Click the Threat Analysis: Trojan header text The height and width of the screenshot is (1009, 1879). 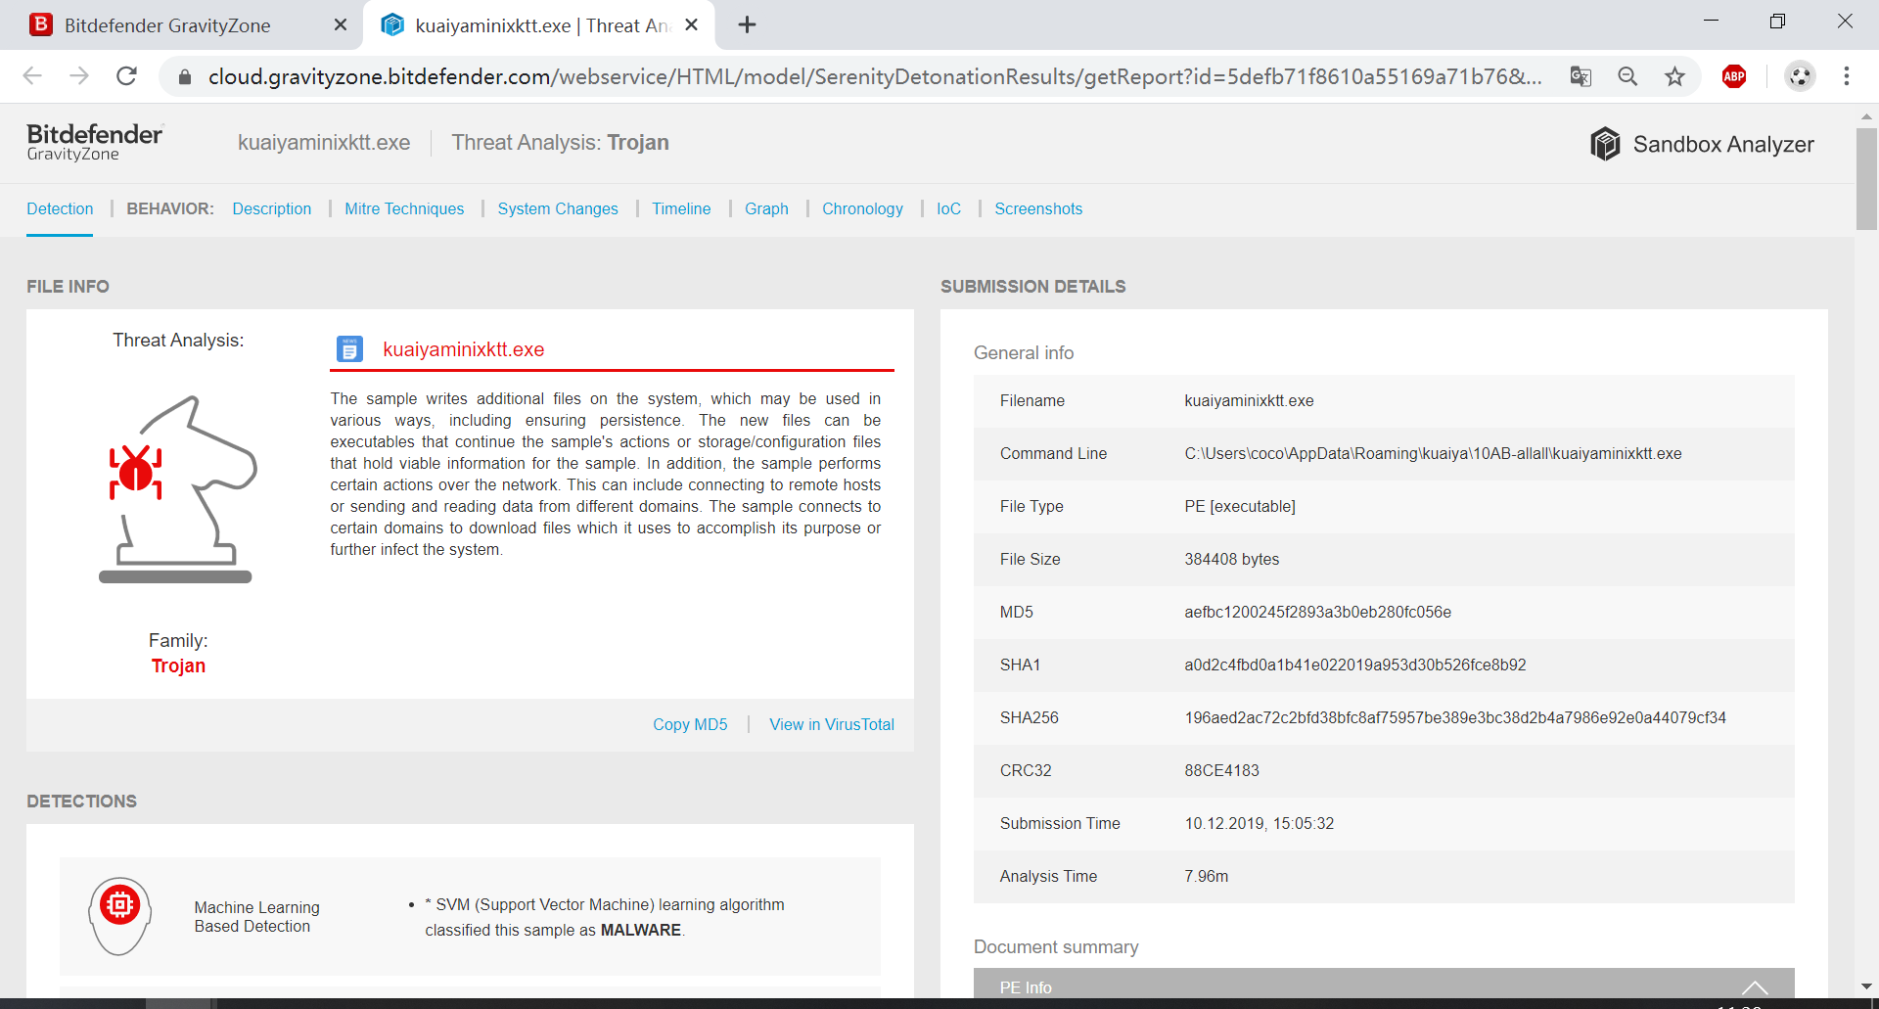tap(560, 143)
